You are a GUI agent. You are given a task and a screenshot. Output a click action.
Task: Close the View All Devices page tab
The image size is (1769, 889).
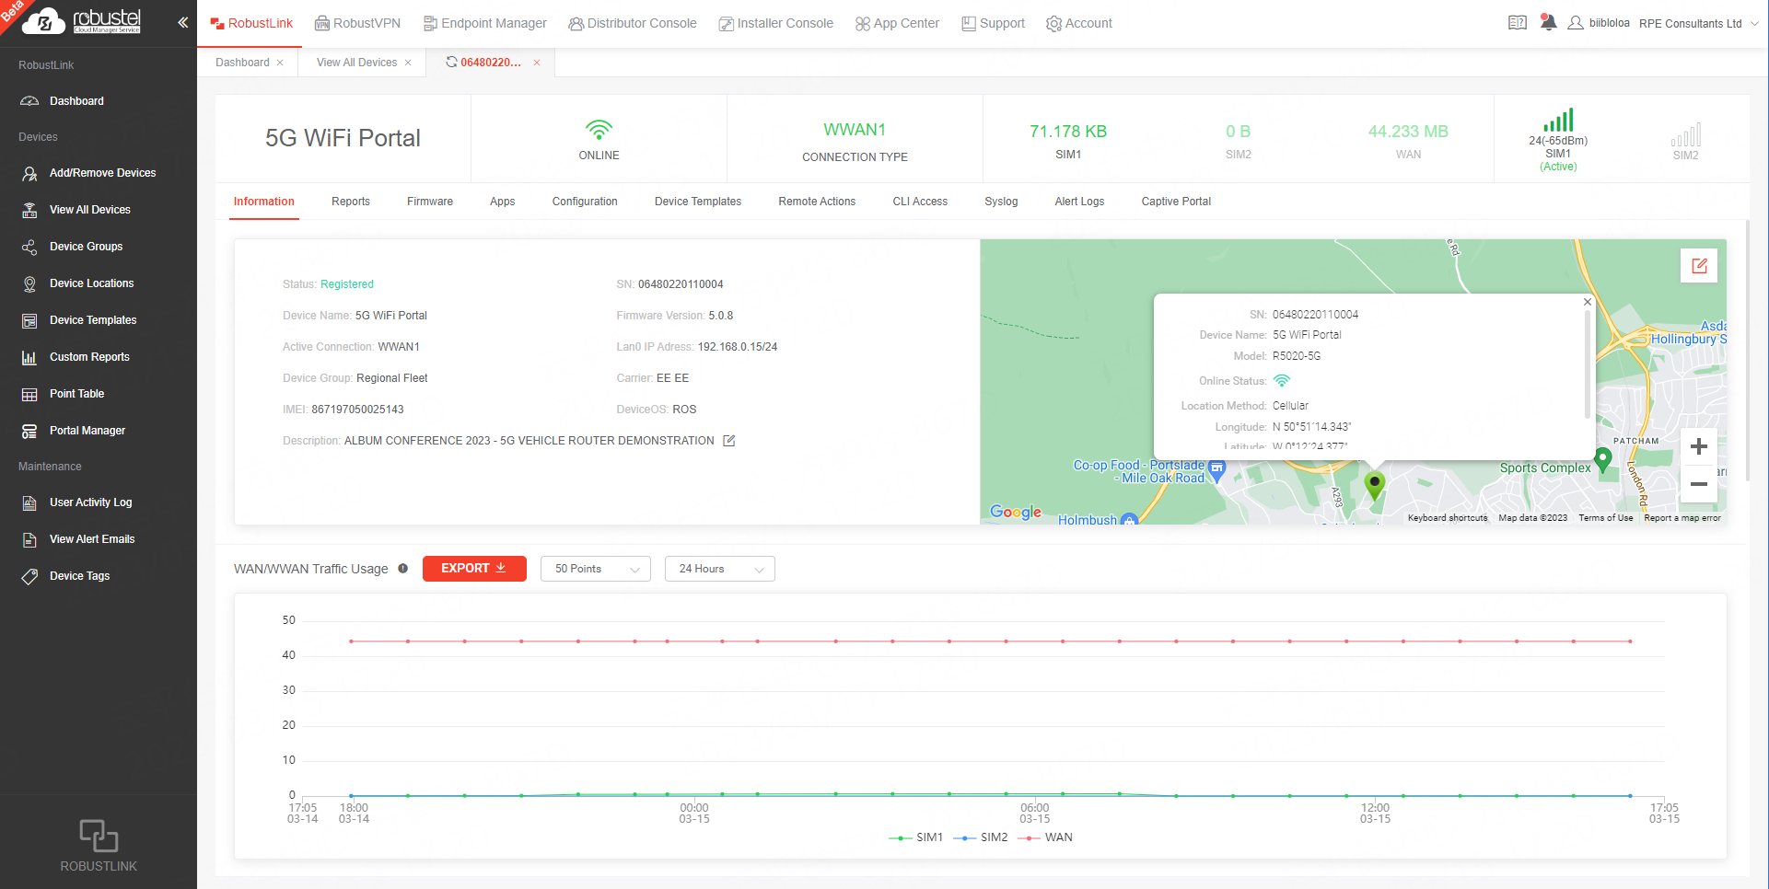(x=408, y=63)
